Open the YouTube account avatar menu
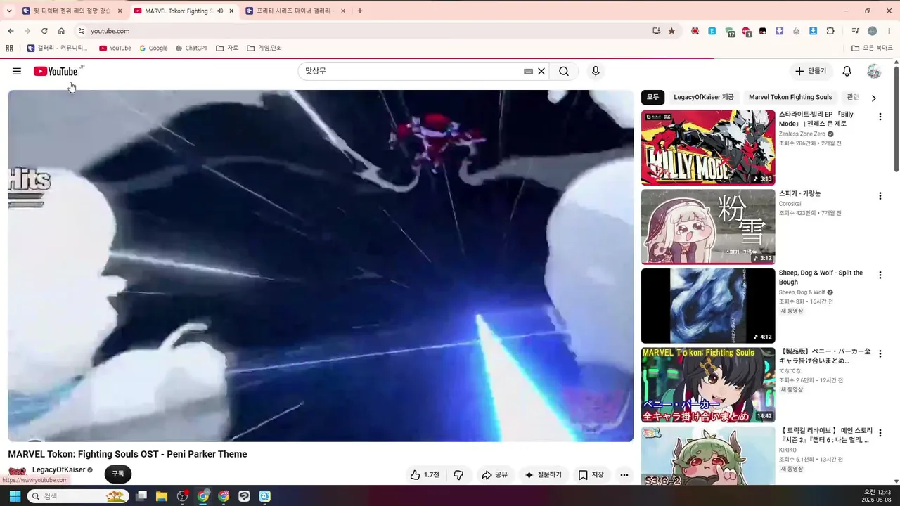Image resolution: width=900 pixels, height=506 pixels. [874, 71]
